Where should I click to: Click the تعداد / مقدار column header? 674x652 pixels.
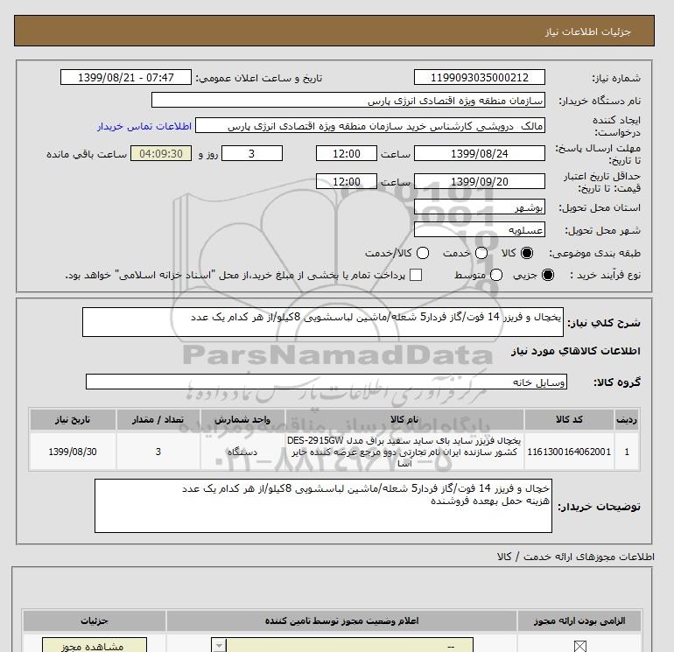pyautogui.click(x=158, y=419)
